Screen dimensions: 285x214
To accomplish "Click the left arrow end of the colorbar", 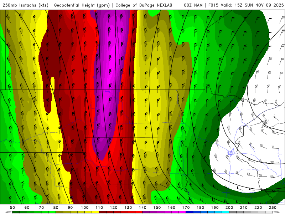I will coord(9,212).
